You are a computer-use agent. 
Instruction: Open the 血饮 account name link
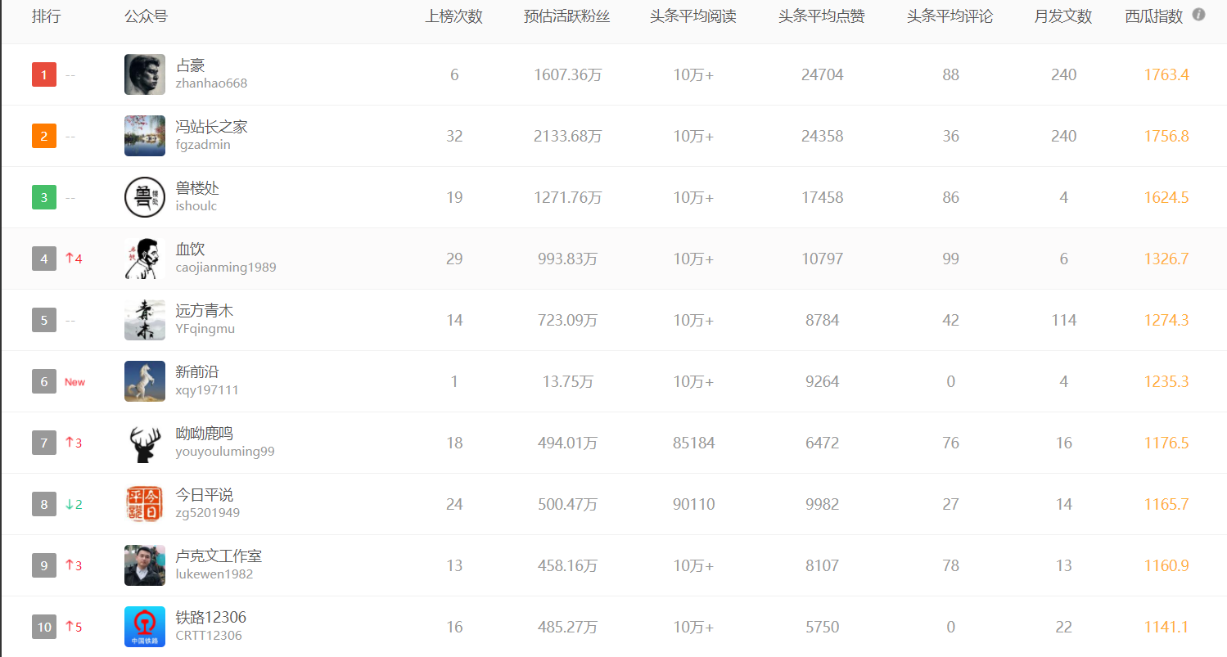pyautogui.click(x=190, y=250)
